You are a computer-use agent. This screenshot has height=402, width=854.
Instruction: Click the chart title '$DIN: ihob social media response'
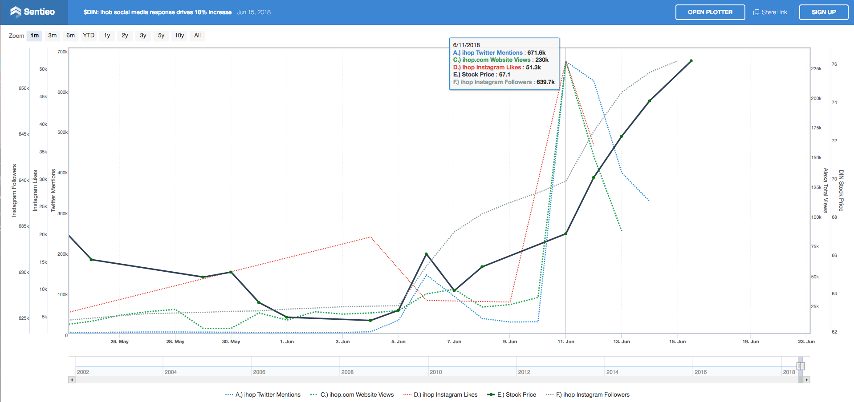[x=158, y=12]
